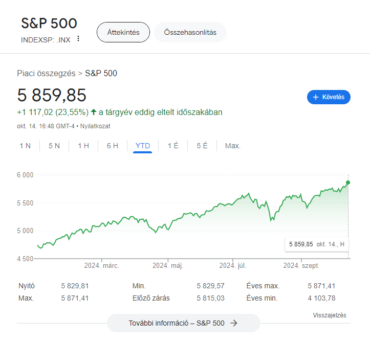Click the Piaci összegzés breadcrumb link
370x344 pixels.
pos(46,73)
